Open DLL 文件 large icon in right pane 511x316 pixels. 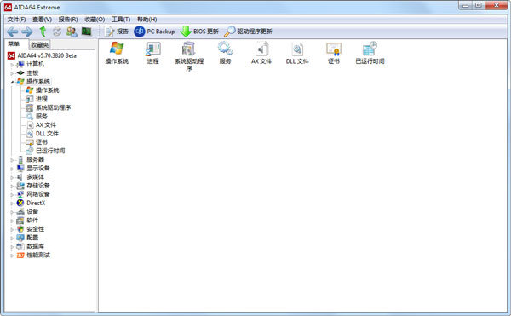point(297,53)
